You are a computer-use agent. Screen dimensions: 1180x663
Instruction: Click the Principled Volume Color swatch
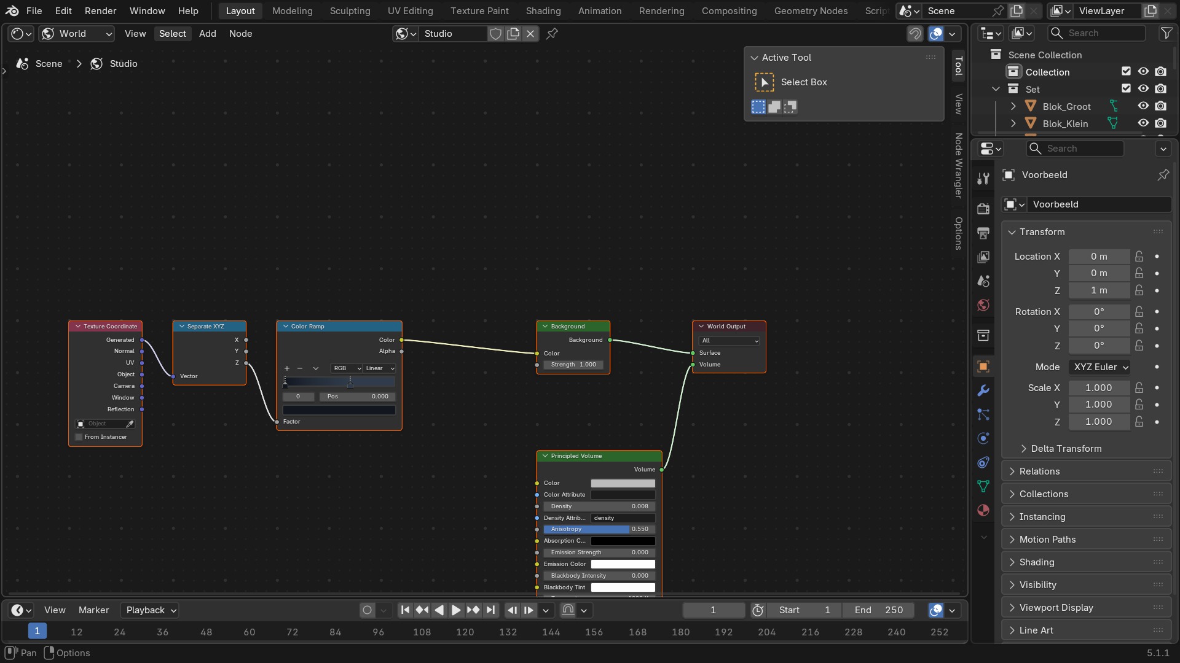(x=623, y=483)
